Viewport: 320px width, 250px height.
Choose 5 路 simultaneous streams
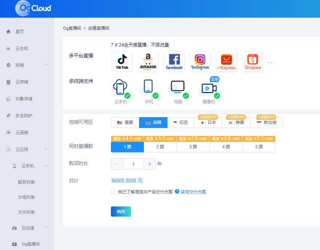259,147
